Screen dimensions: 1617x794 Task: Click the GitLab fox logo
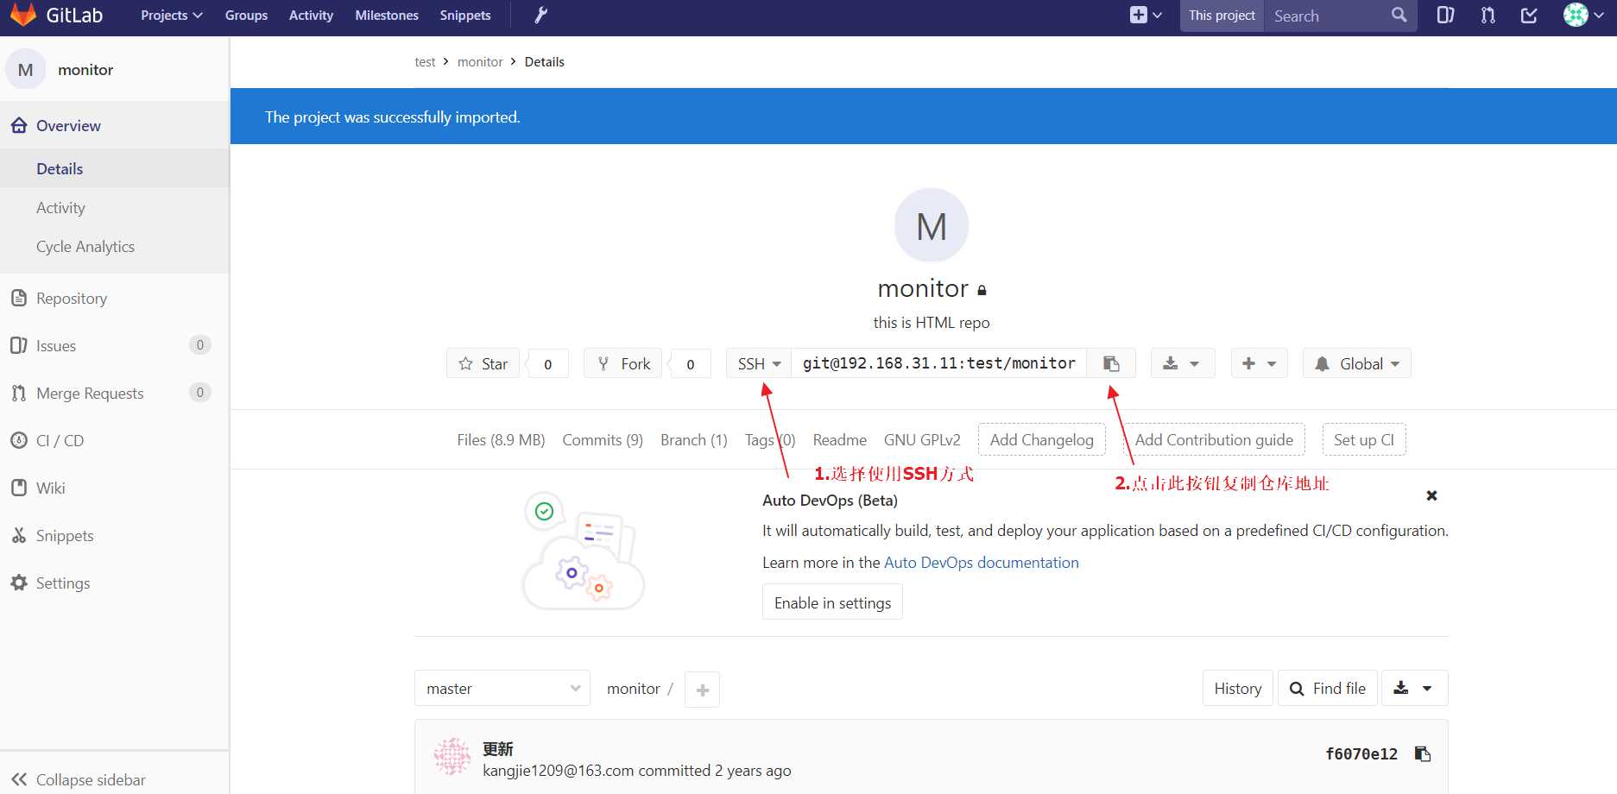[23, 15]
